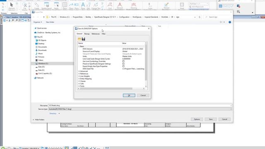This screenshot has height=149, width=265.
Task: Click OK in Save As DWG/DXF Options
Action: [x=129, y=96]
